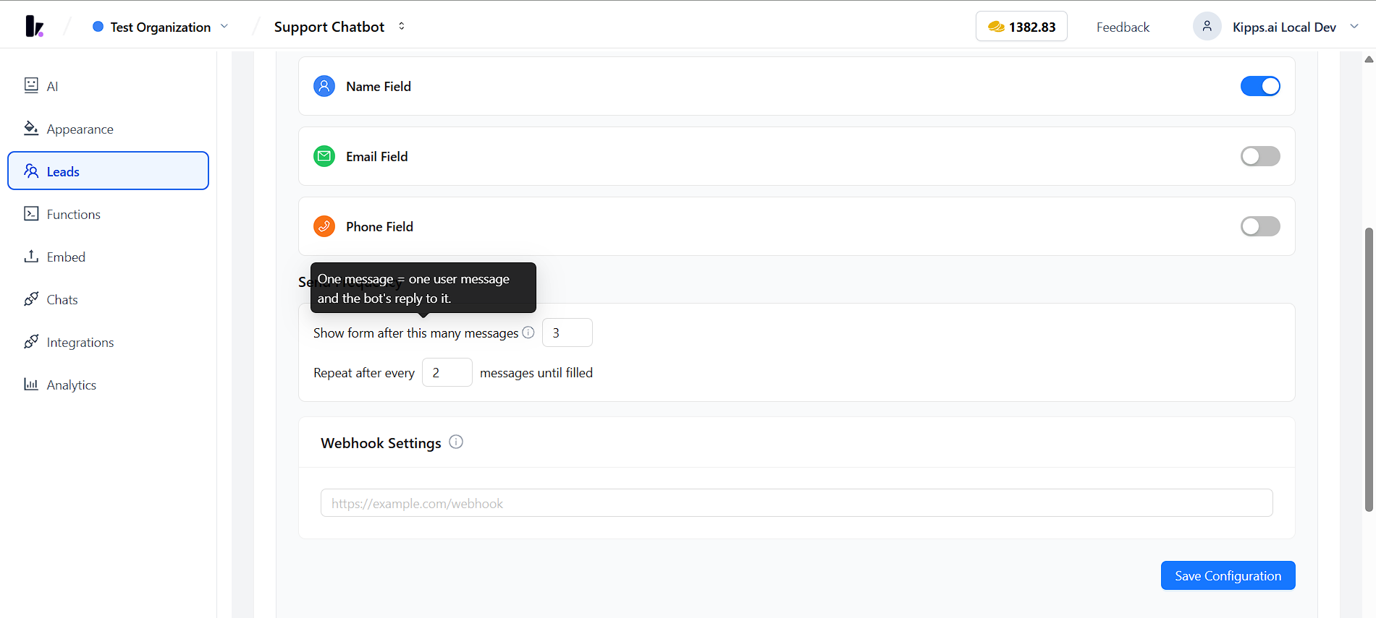This screenshot has height=618, width=1376.
Task: Enable the Phone Field toggle
Action: (x=1260, y=226)
